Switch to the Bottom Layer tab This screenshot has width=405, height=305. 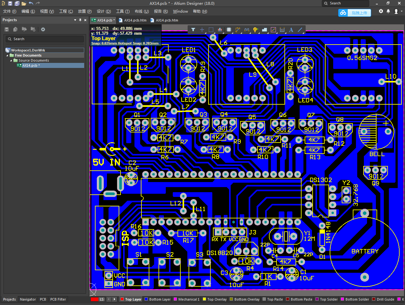point(158,299)
